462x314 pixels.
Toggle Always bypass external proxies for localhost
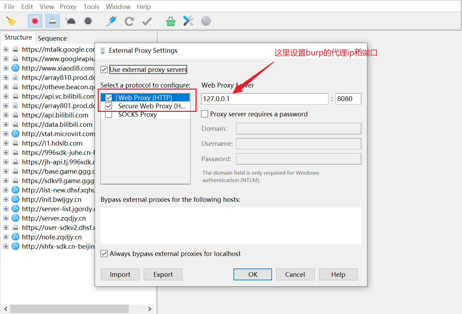click(104, 254)
